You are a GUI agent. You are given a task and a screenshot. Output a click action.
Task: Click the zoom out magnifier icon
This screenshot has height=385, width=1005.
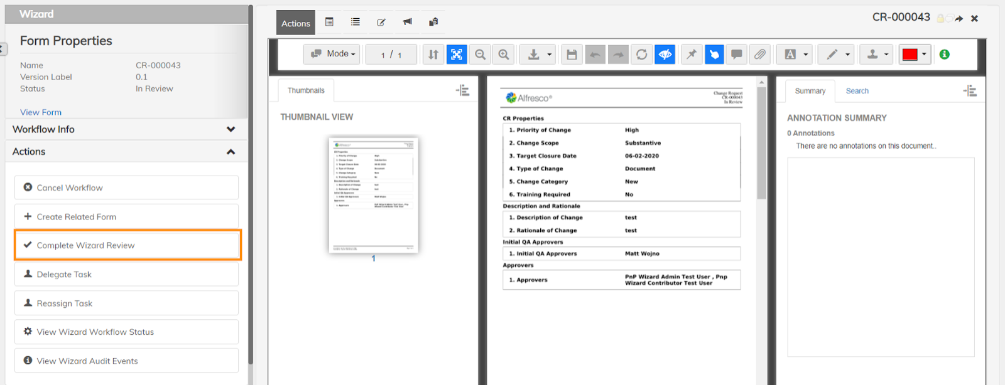coord(481,55)
